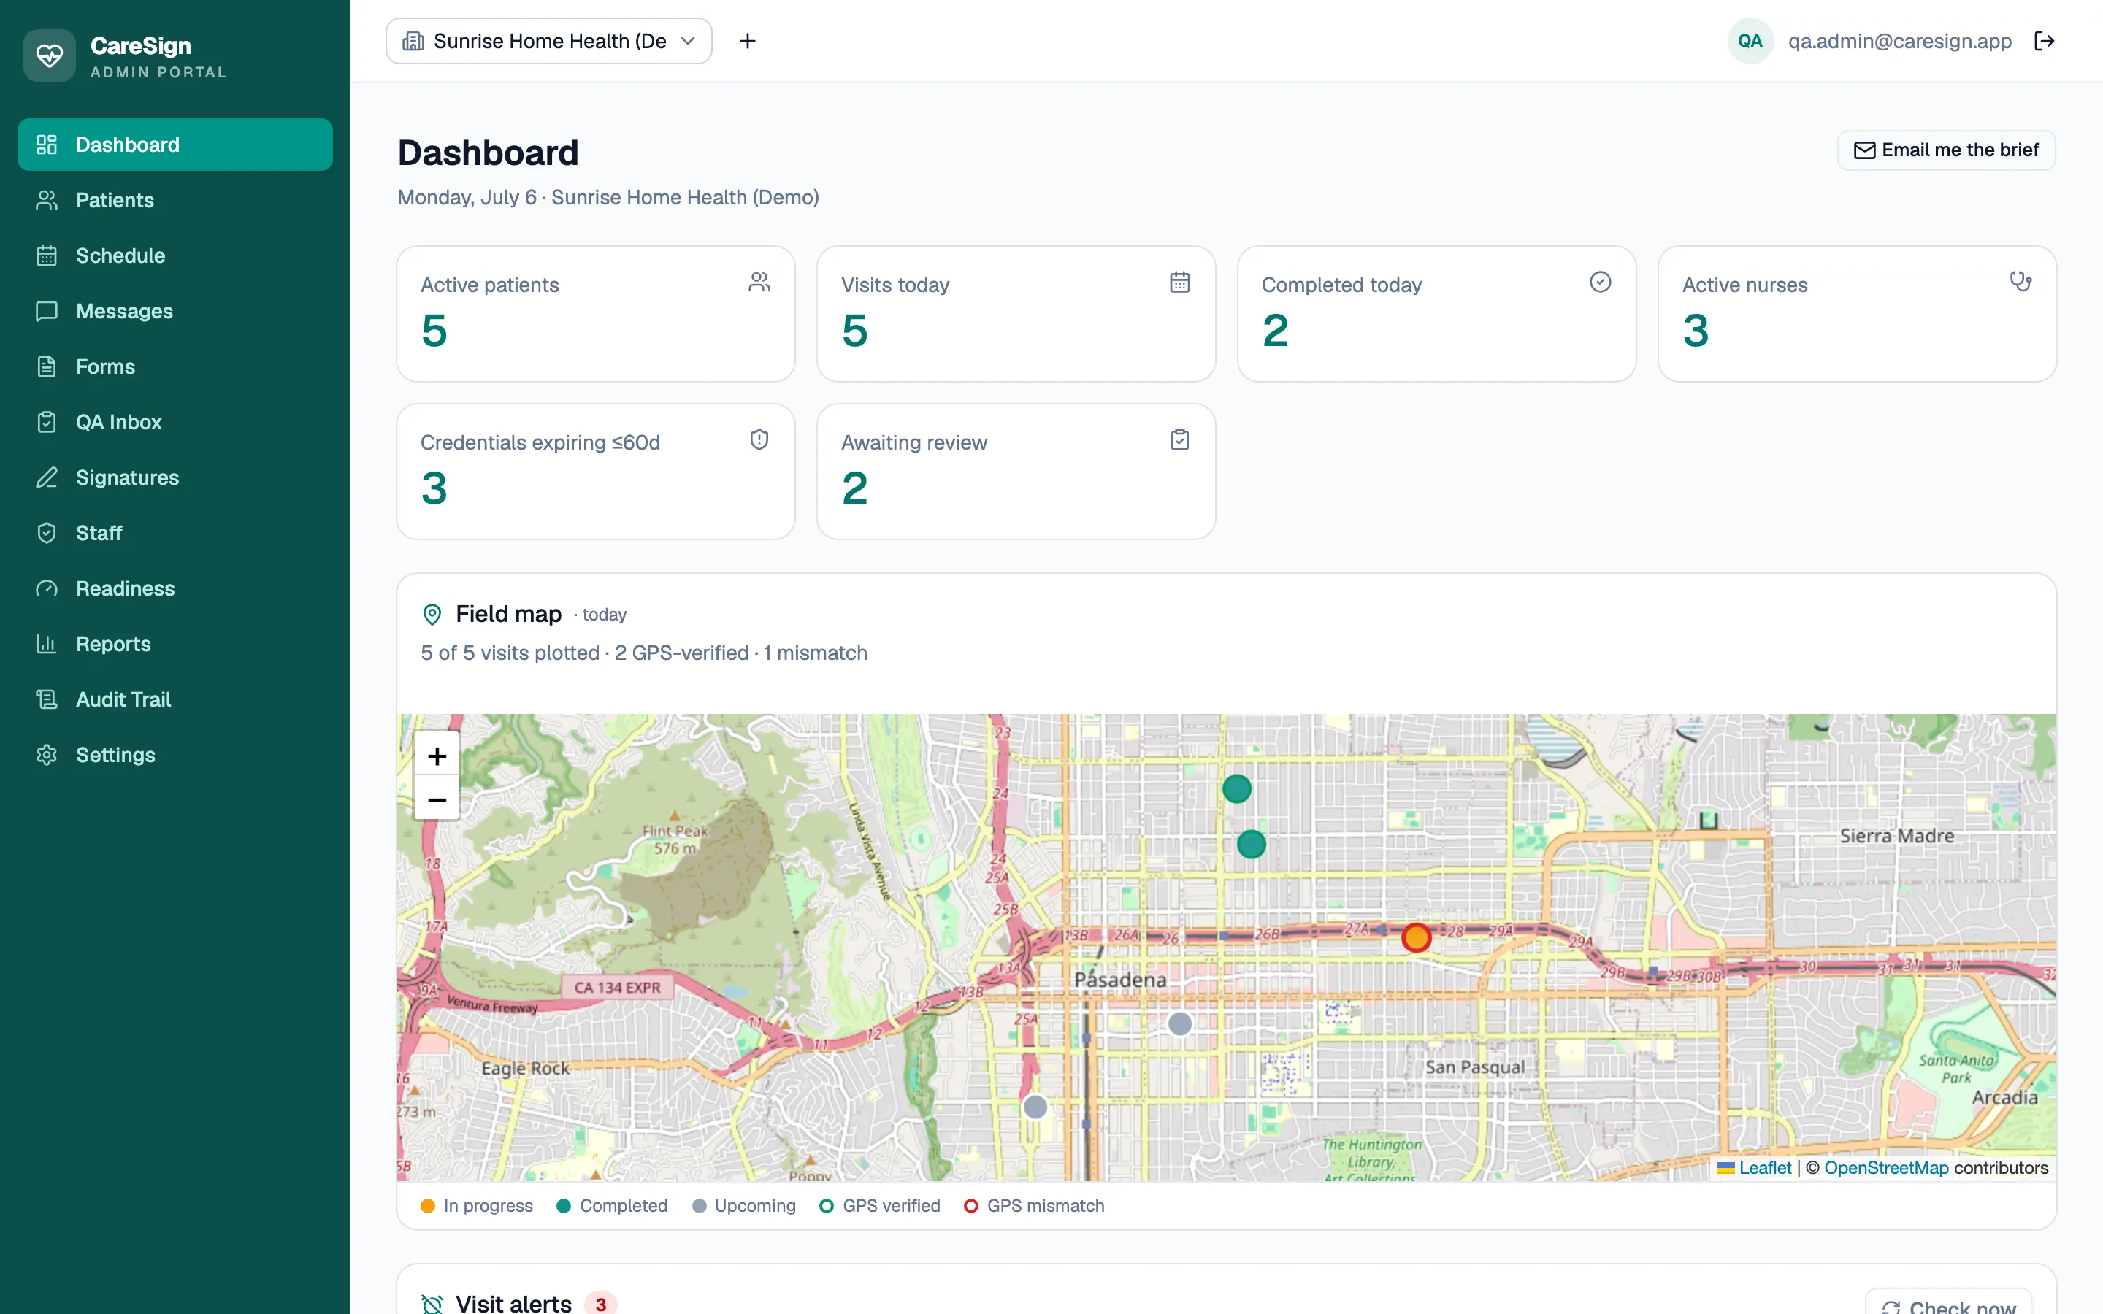Click the Settings gear icon
This screenshot has width=2103, height=1314.
click(x=47, y=756)
